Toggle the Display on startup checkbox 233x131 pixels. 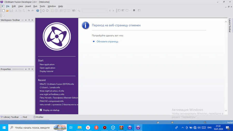click(41, 110)
